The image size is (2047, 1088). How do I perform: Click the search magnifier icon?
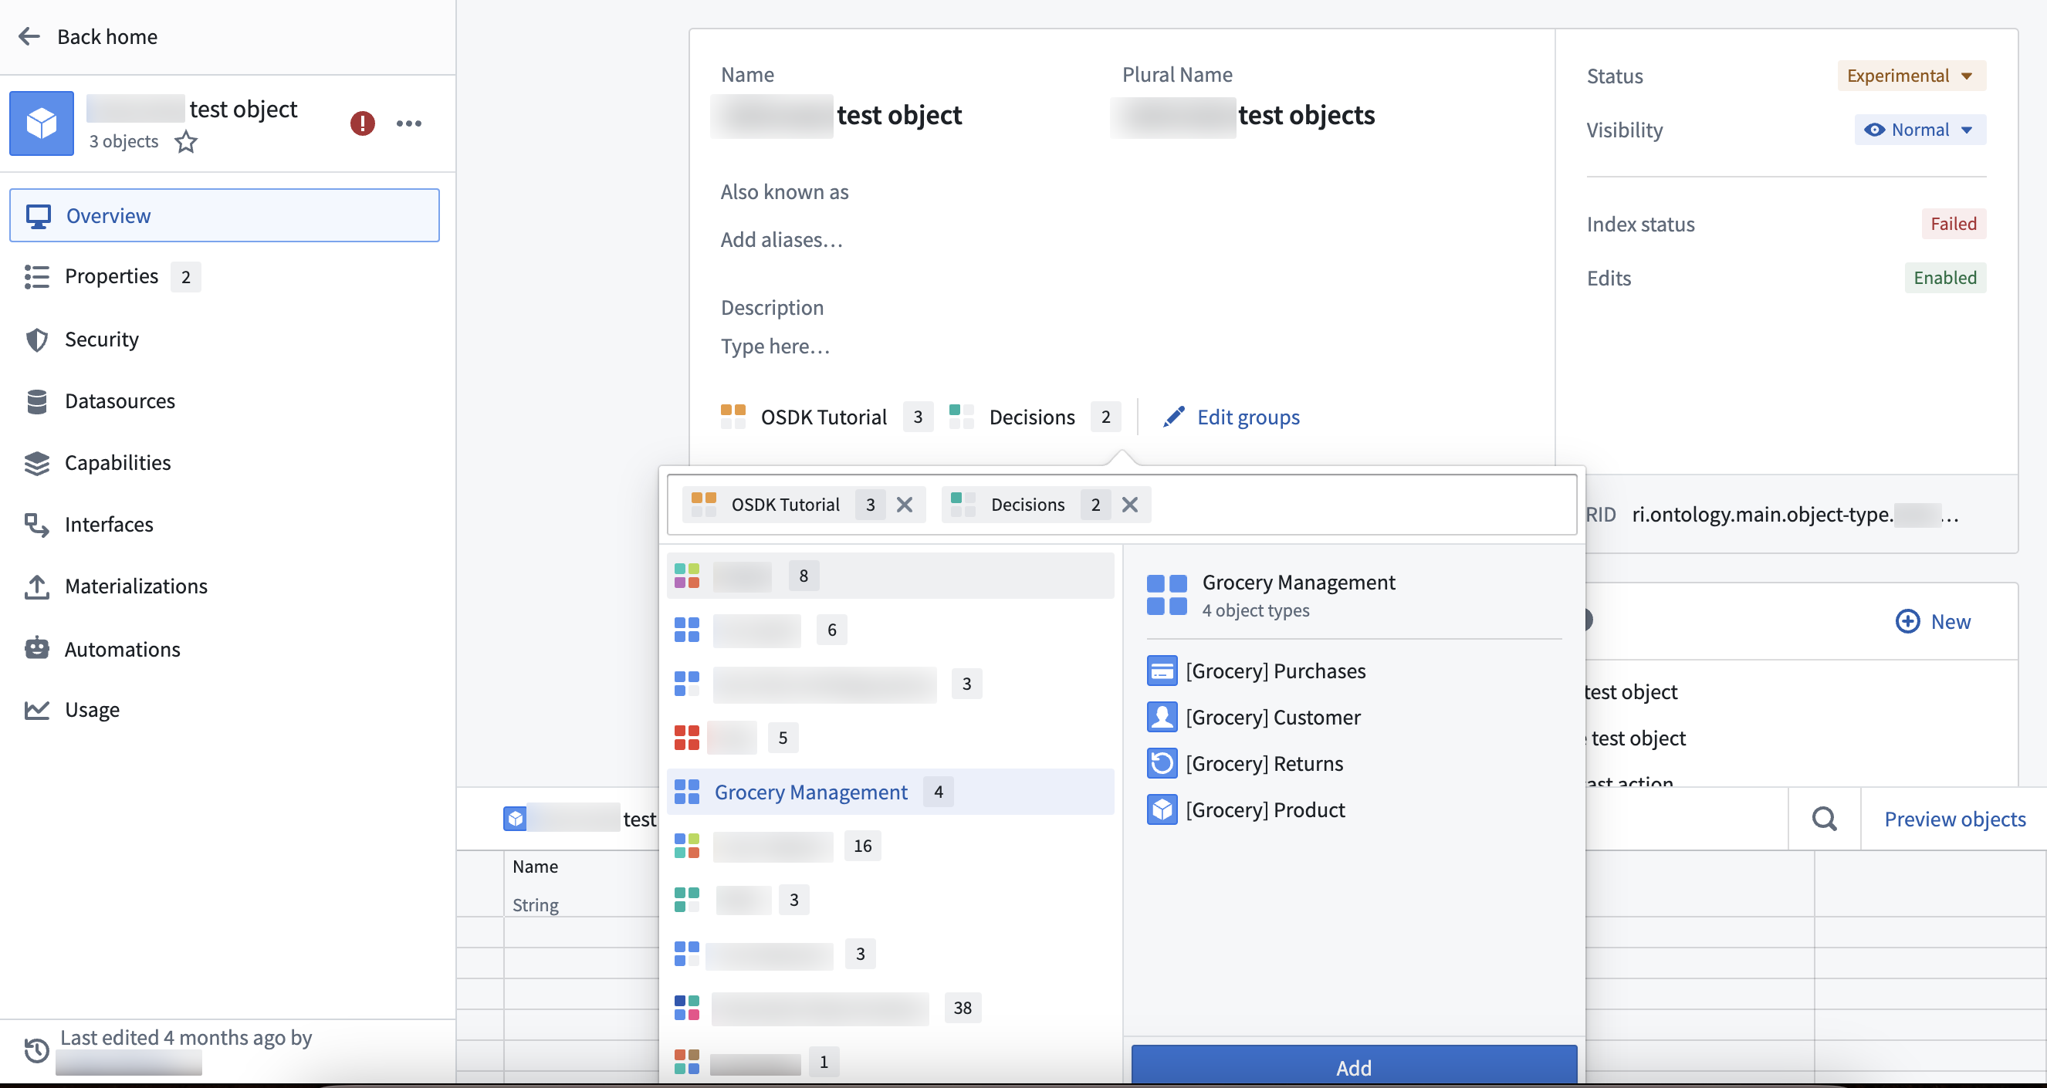[x=1825, y=819]
